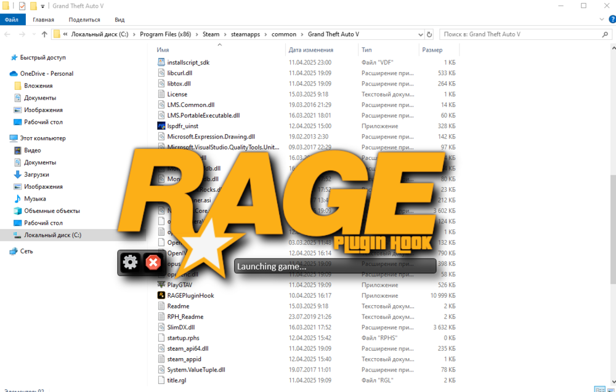Click the Launching game progress bar
This screenshot has width=616, height=392.
[x=334, y=266]
